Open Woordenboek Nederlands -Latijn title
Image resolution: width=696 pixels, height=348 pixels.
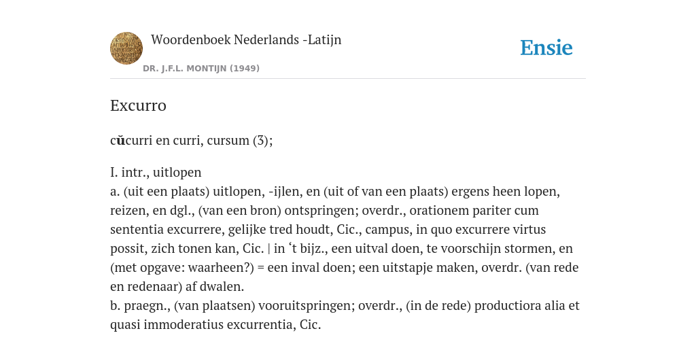[x=246, y=39]
